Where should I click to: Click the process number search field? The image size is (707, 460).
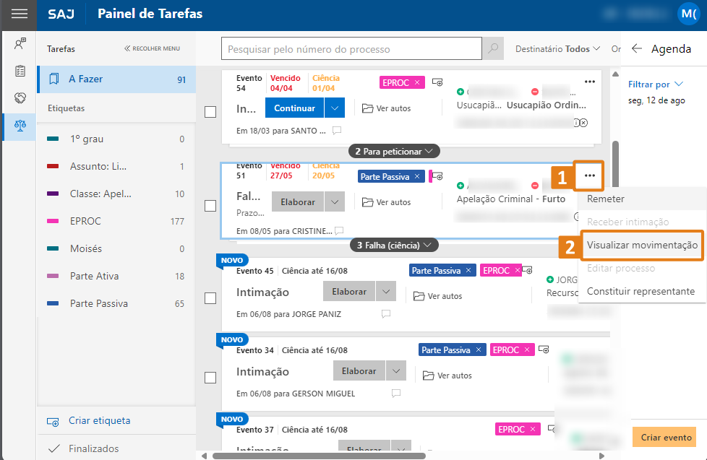352,48
